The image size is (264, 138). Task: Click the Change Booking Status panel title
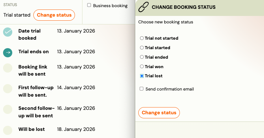point(184,7)
